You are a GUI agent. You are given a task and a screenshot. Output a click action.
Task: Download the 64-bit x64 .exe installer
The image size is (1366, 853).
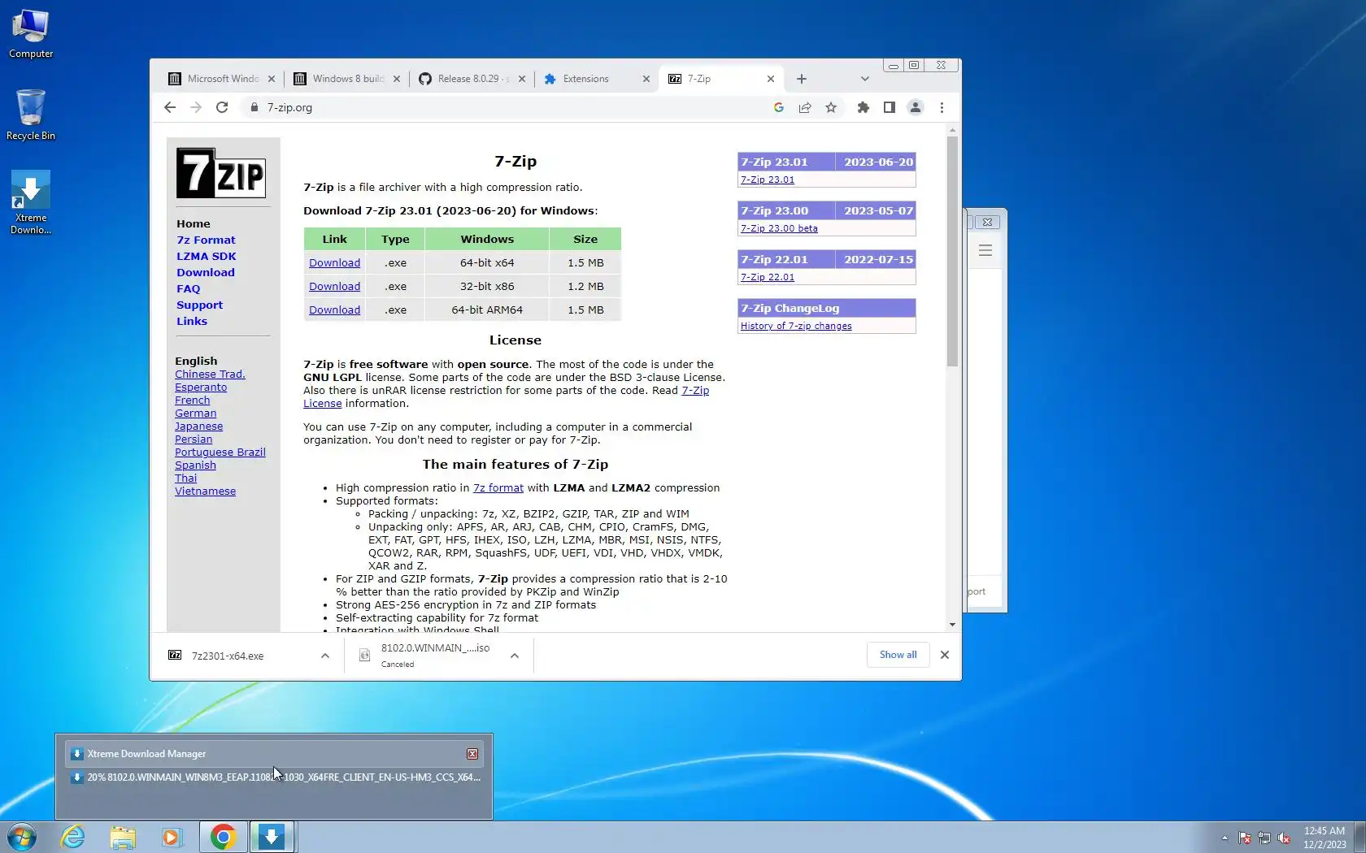coord(334,263)
